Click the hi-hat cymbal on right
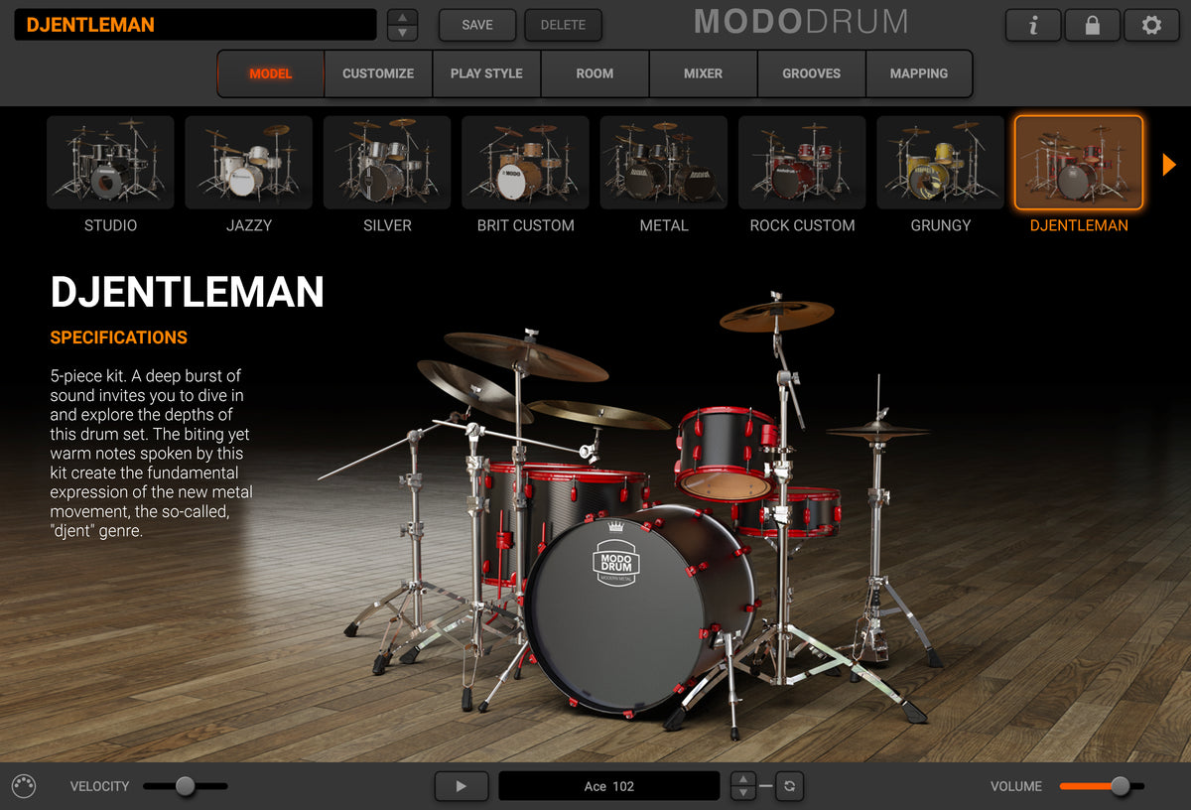The width and height of the screenshot is (1191, 810). click(877, 430)
